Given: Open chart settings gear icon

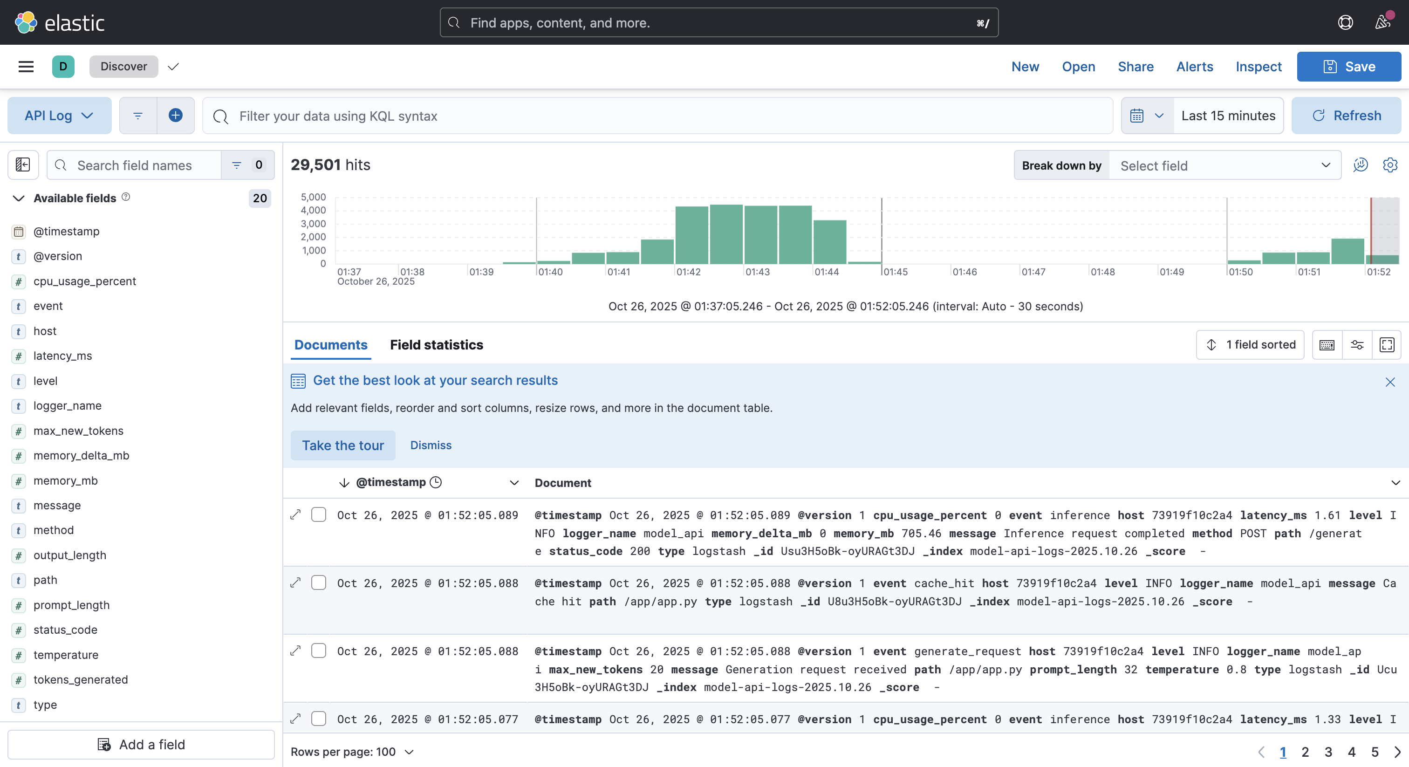Looking at the screenshot, I should [1389, 165].
